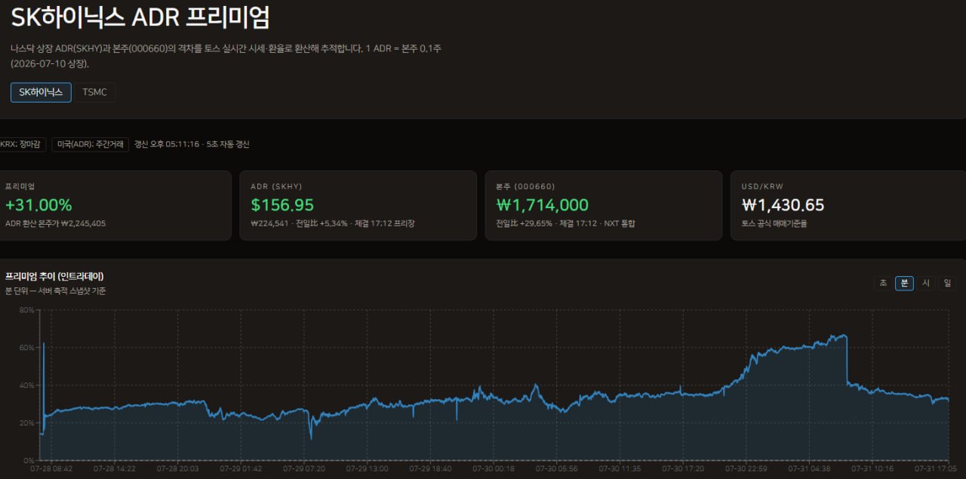Click the +31.00% premium value

(38, 205)
